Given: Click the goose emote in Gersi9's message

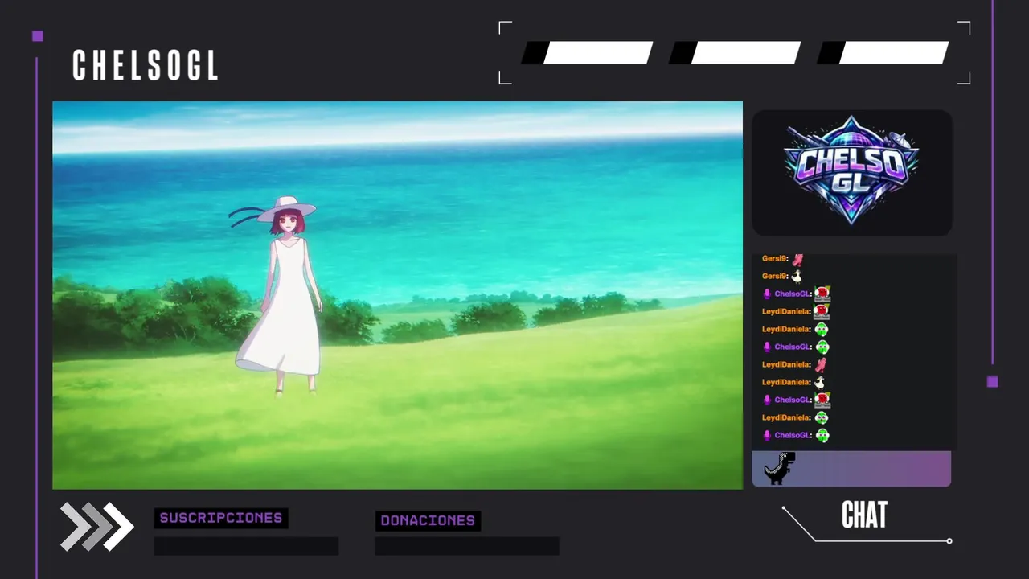Looking at the screenshot, I should [797, 277].
